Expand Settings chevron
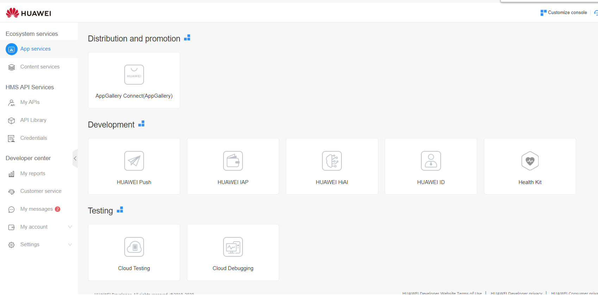The image size is (598, 295). click(x=70, y=244)
